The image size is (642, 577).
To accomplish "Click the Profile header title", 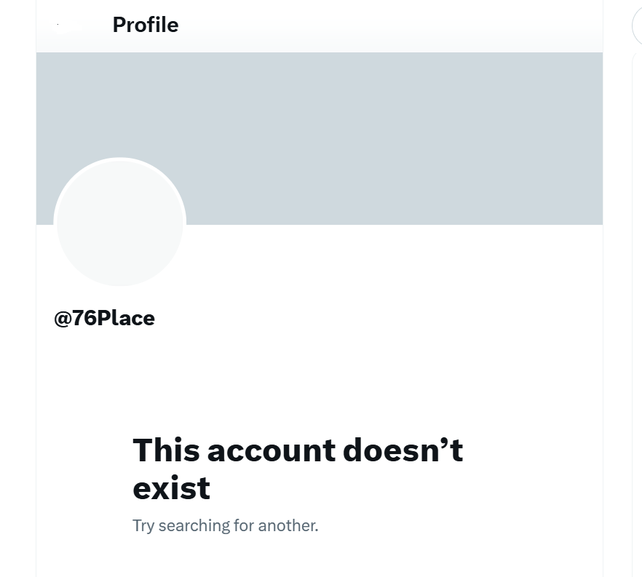I will click(x=146, y=25).
